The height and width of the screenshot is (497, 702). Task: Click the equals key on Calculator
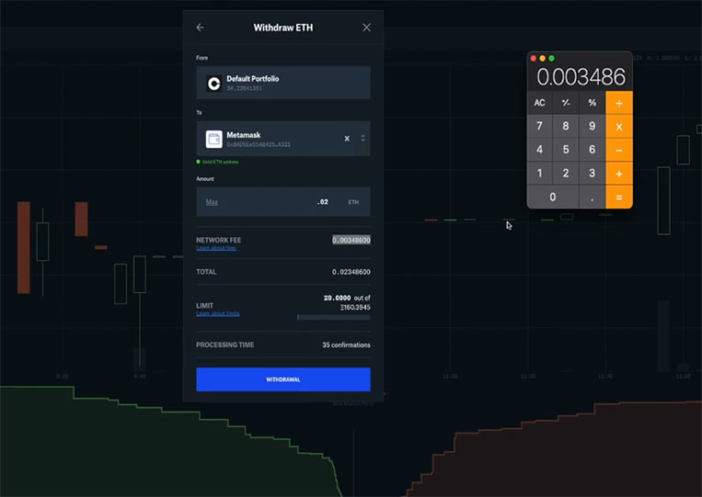618,197
